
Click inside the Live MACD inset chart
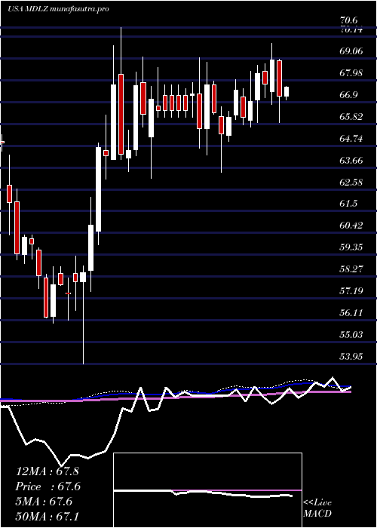(207, 490)
